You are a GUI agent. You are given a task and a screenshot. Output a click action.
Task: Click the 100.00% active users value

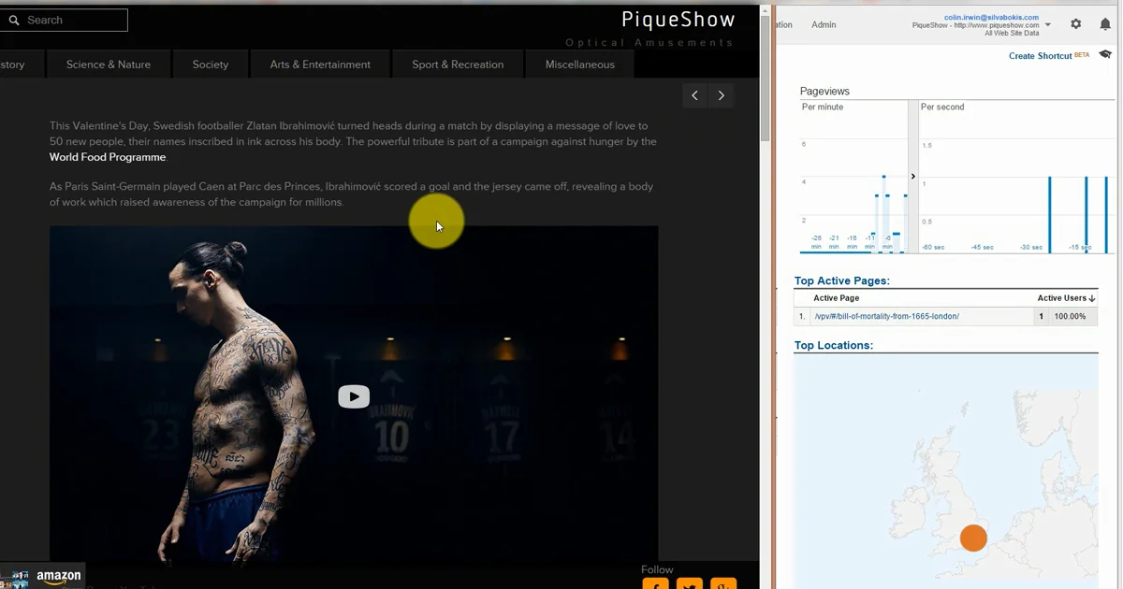[1070, 316]
